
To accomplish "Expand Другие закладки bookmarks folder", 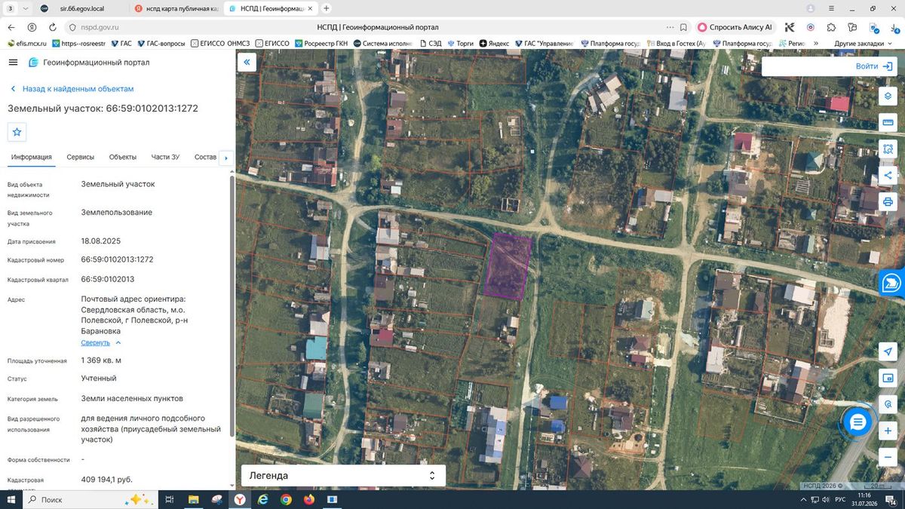I will click(863, 43).
